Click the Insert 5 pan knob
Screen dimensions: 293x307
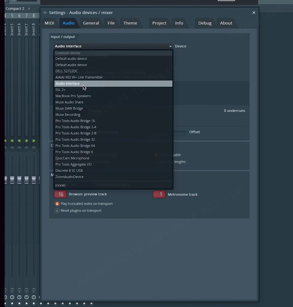[12, 149]
